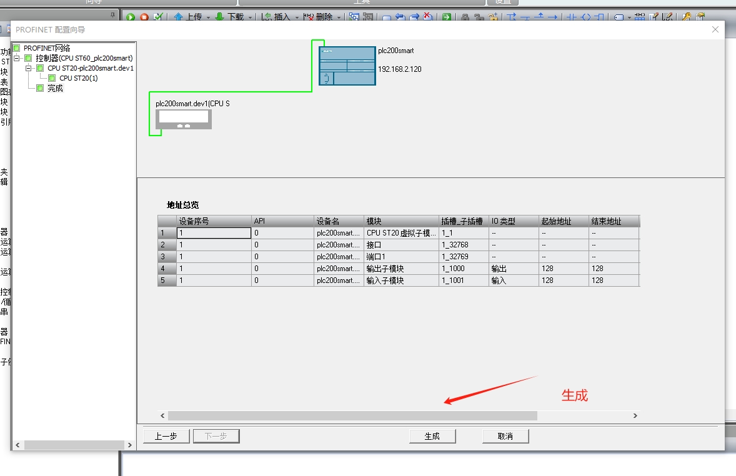Image resolution: width=736 pixels, height=476 pixels.
Task: Click the 删除 delete toolbar icon
Action: point(309,17)
